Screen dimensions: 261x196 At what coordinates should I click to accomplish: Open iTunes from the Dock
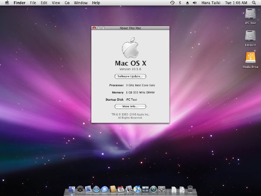coord(137,189)
